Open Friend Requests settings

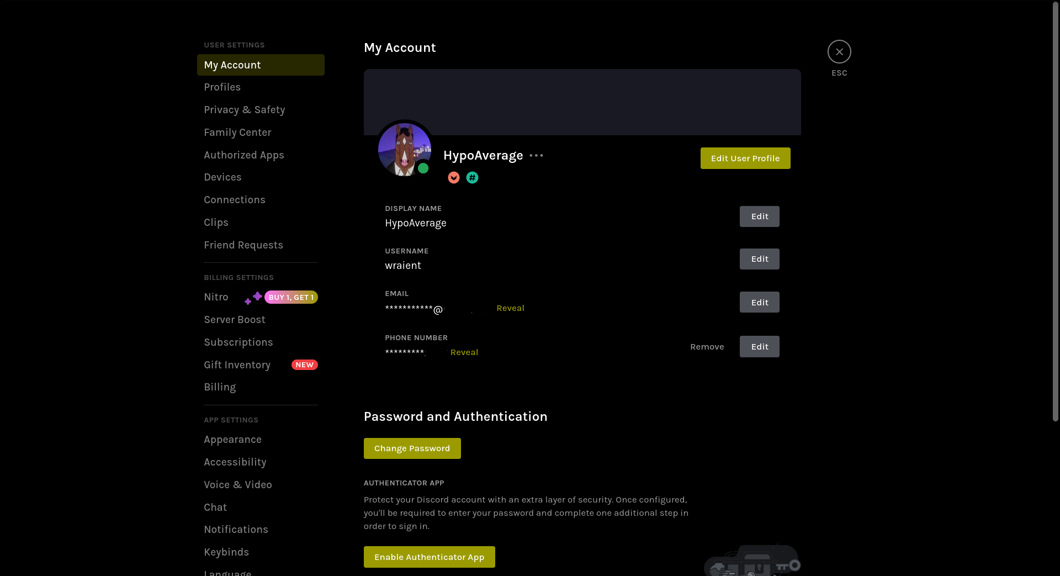(261, 245)
